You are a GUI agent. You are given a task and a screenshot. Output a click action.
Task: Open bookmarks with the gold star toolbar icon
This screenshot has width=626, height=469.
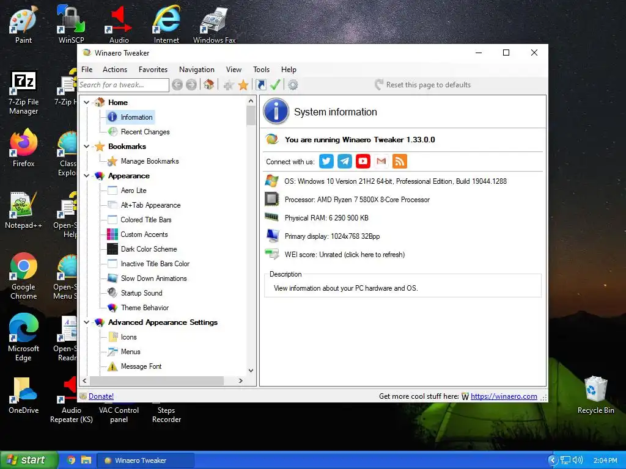click(x=243, y=84)
